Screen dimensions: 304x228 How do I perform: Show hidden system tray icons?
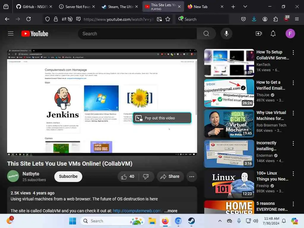tap(220, 221)
